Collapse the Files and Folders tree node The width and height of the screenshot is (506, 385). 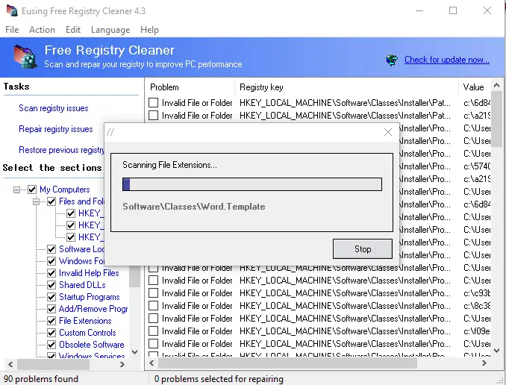pyautogui.click(x=36, y=201)
